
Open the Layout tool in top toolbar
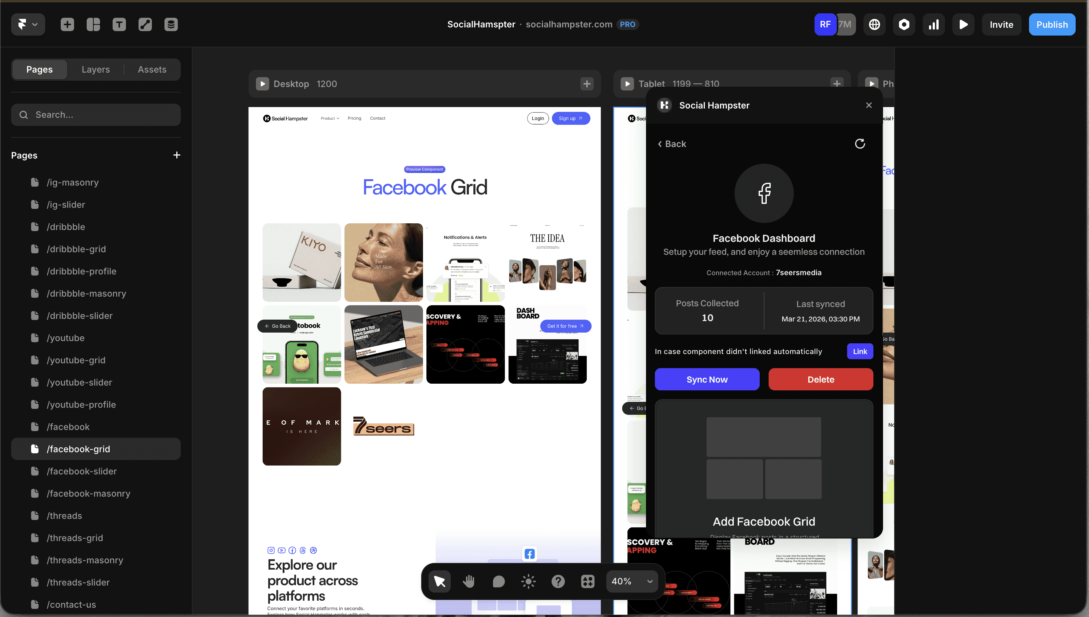tap(93, 24)
